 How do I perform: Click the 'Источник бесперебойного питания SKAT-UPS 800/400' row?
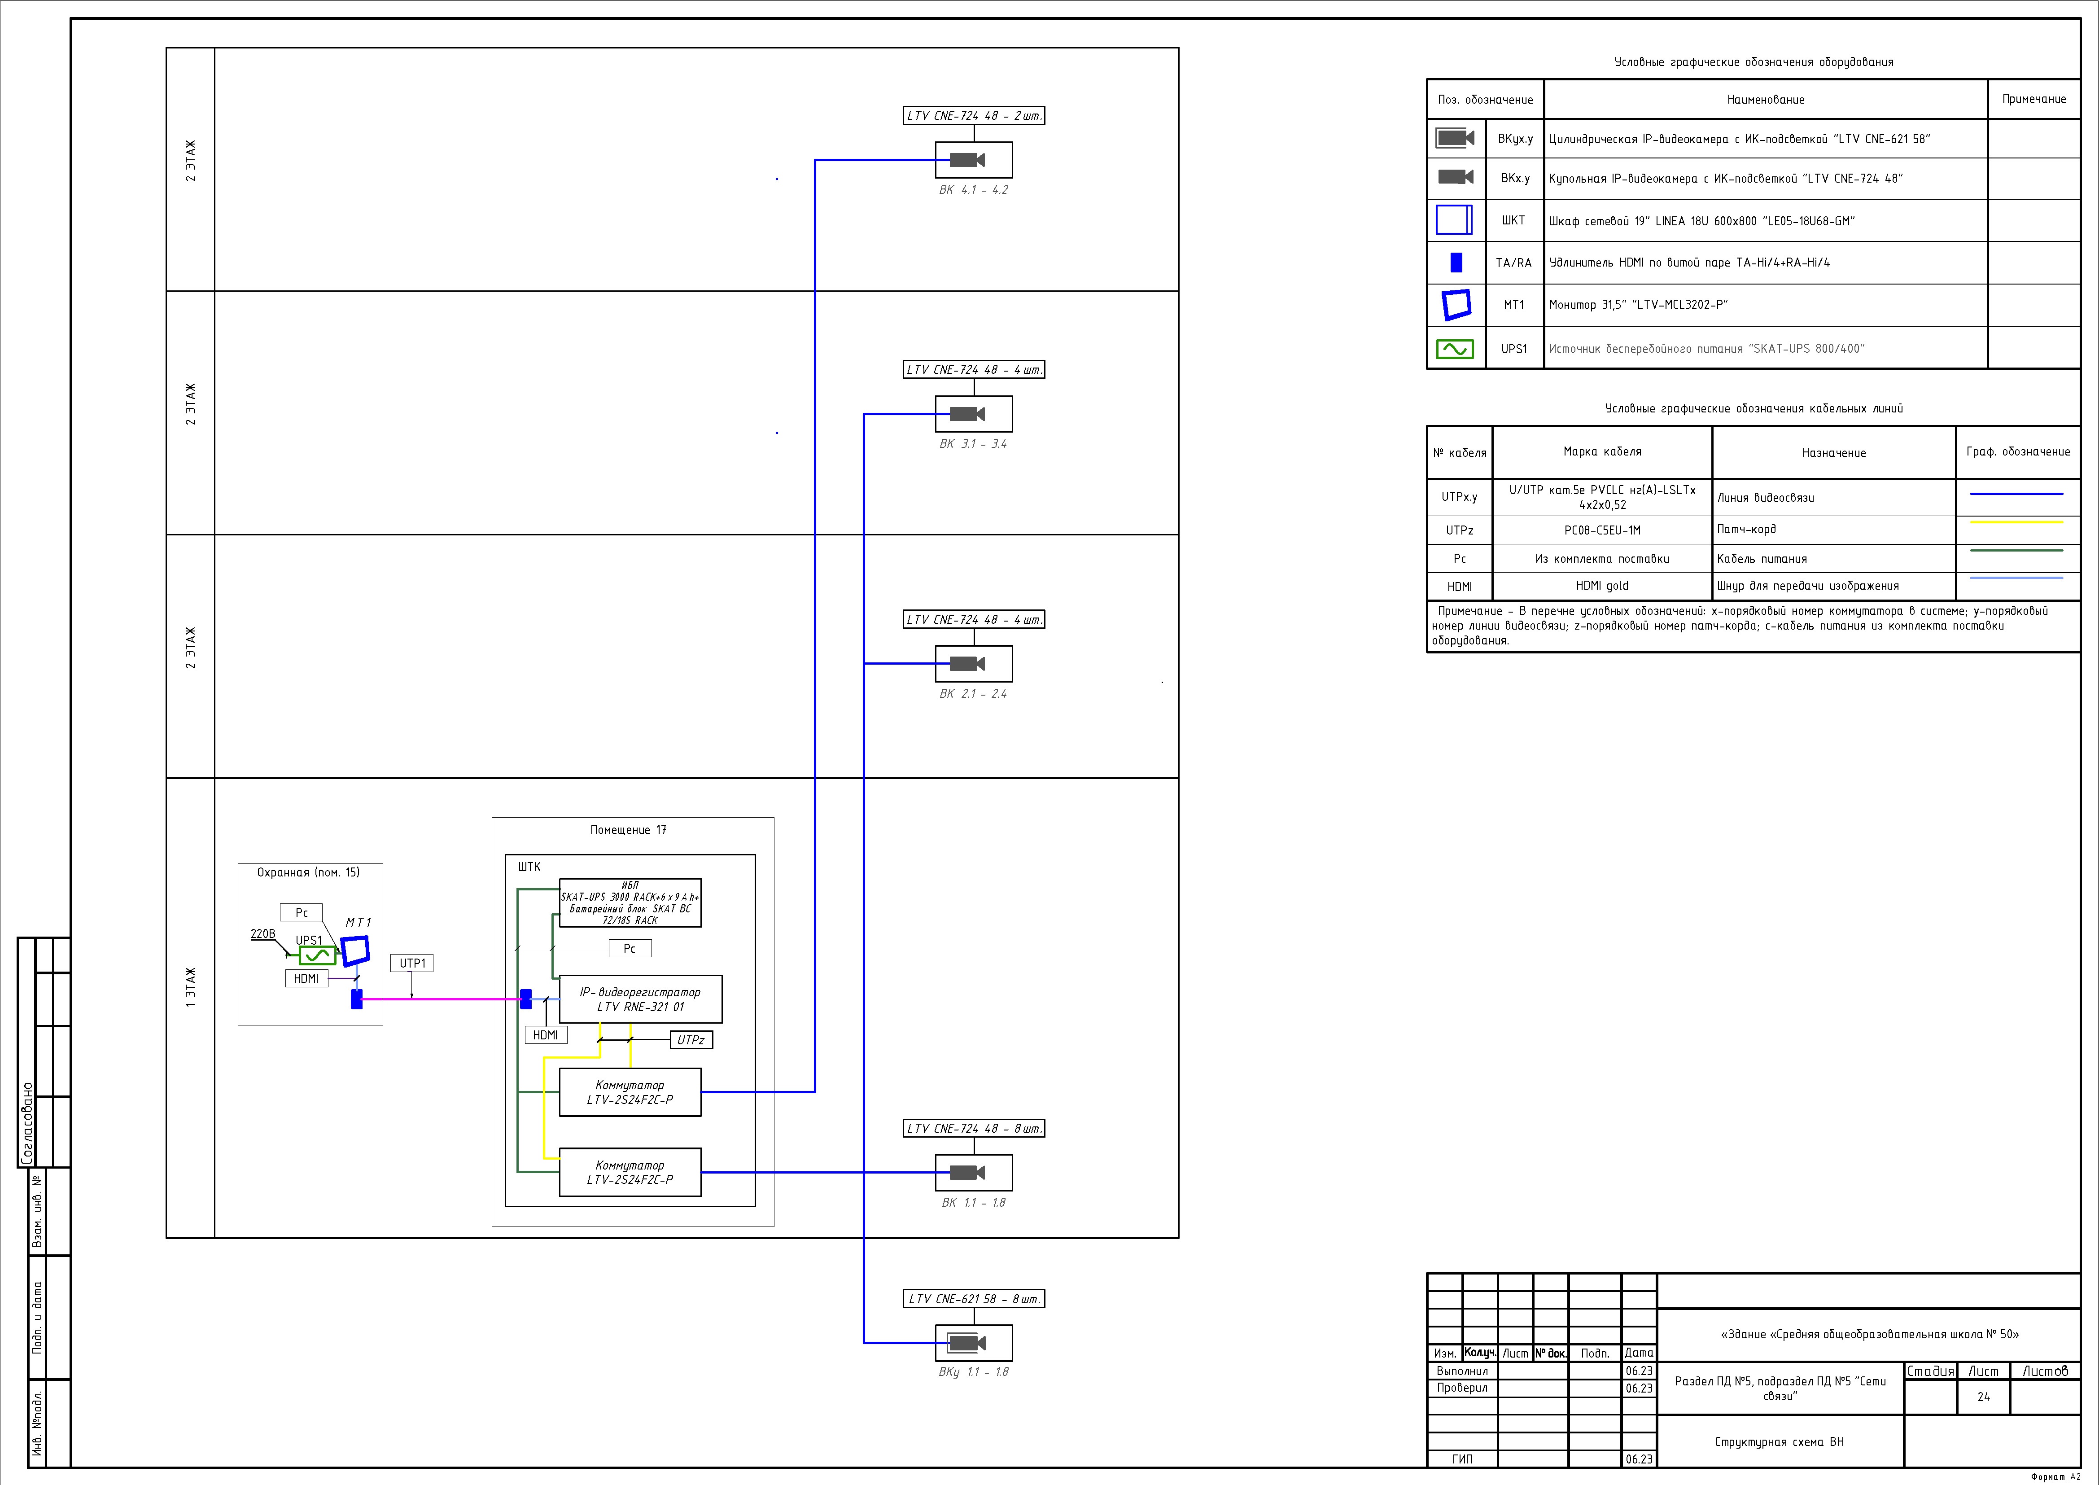click(x=1754, y=348)
